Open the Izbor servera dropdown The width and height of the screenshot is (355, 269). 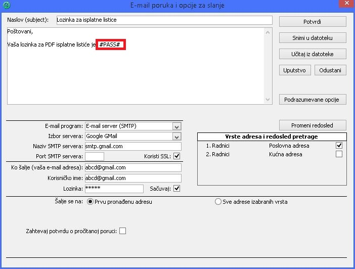tap(176, 137)
